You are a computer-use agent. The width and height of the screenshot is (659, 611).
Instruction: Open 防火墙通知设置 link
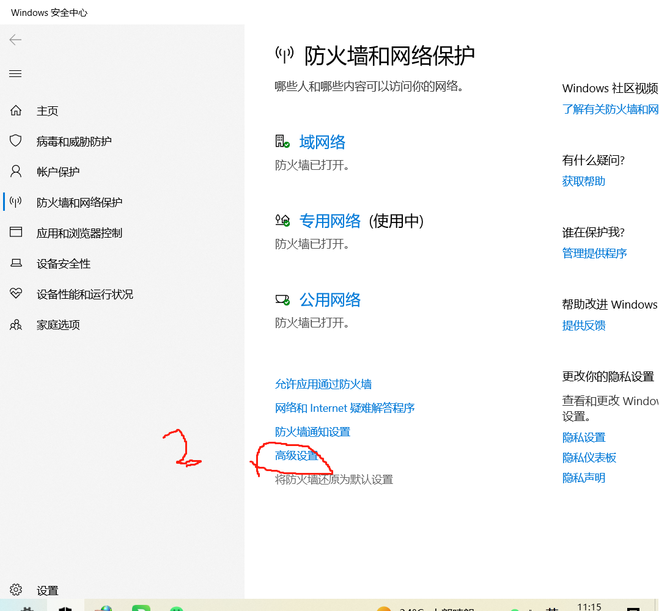312,432
